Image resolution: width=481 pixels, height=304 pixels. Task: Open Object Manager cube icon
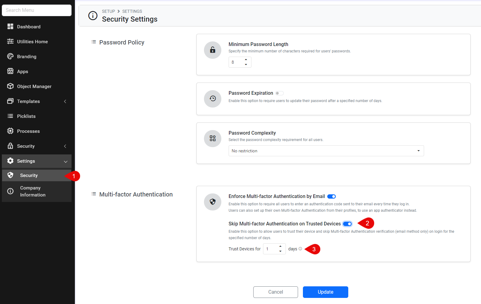[x=10, y=86]
